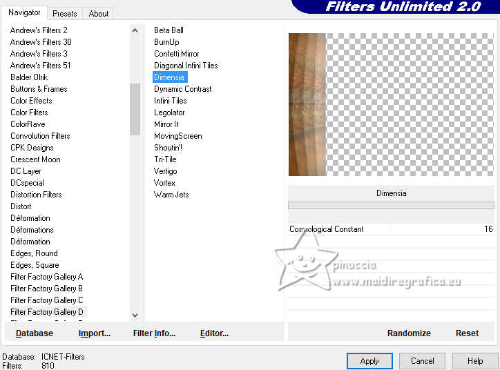Open the Distort category
The height and width of the screenshot is (370, 500).
click(21, 206)
